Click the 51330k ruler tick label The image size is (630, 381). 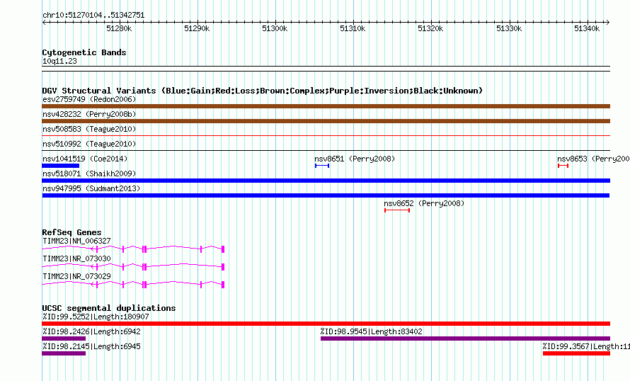tap(509, 28)
